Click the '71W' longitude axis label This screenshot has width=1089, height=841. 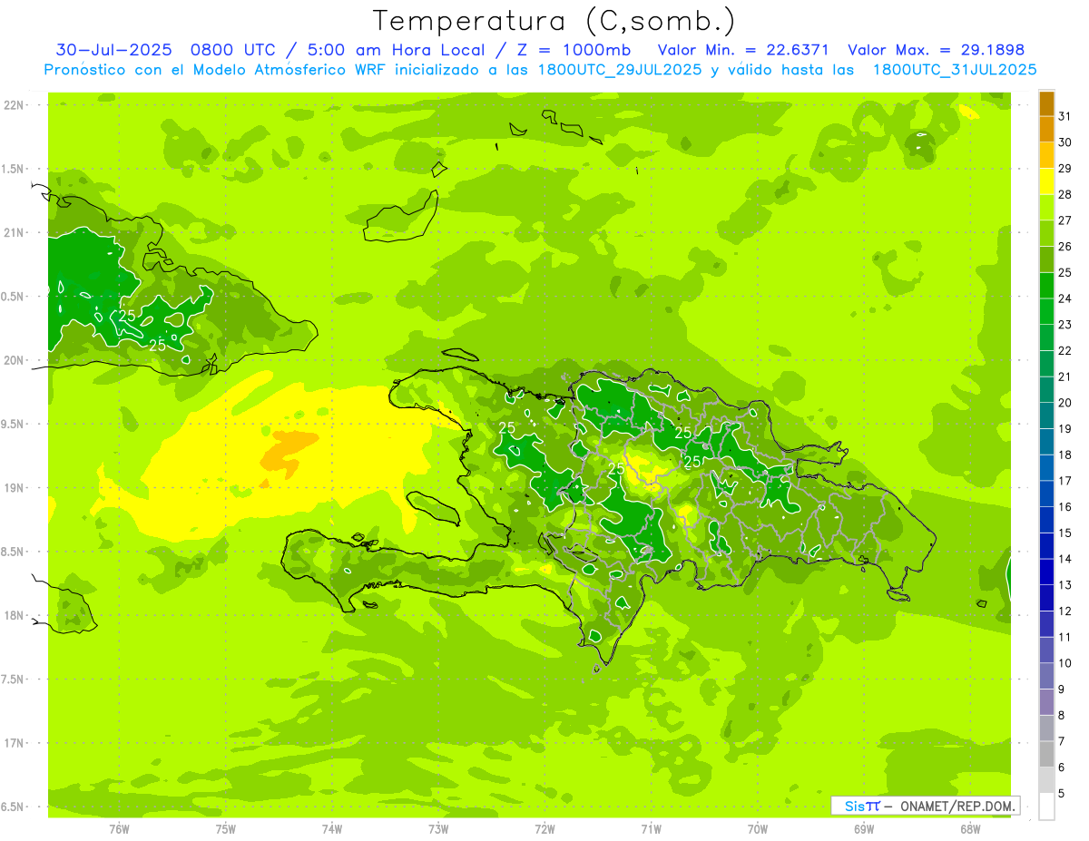point(651,829)
